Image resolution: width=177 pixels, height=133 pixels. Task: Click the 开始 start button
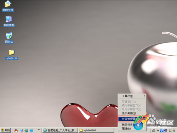pyautogui.click(x=5, y=130)
